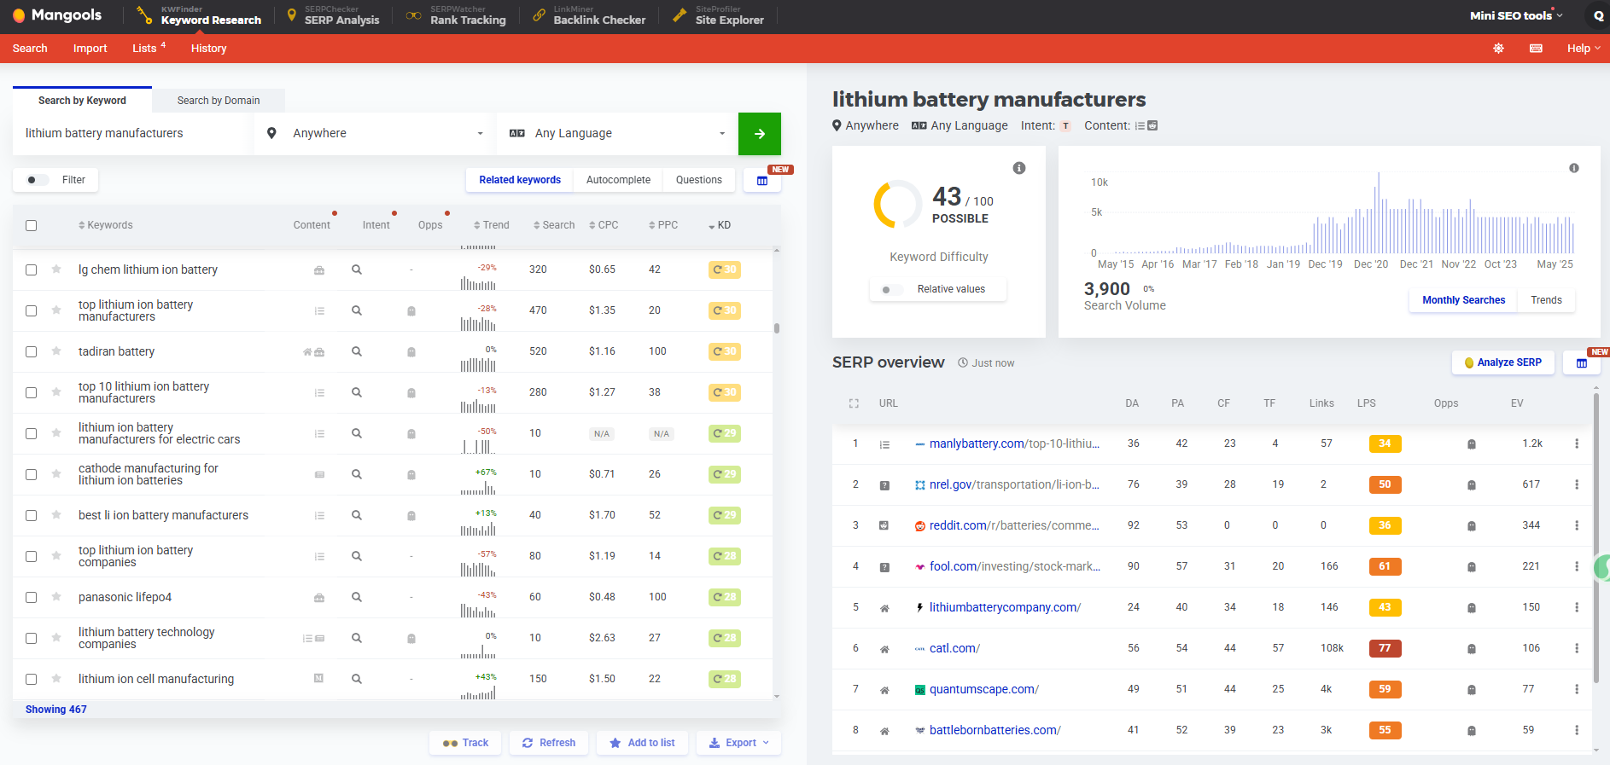
Task: Click the keyword search input field
Action: click(x=132, y=134)
